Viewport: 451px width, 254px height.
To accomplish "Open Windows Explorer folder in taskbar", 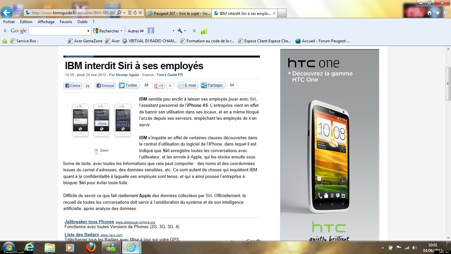I will click(x=50, y=247).
